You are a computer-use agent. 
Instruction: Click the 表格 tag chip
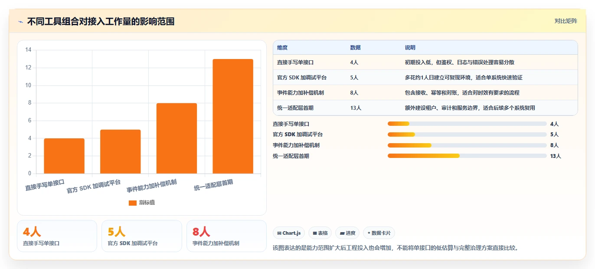(x=320, y=233)
